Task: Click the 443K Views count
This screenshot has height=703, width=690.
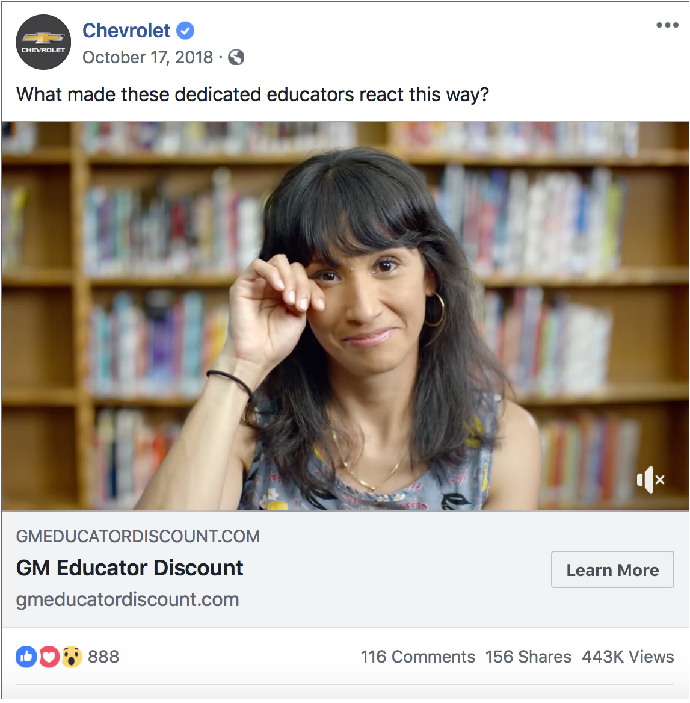Action: (627, 657)
